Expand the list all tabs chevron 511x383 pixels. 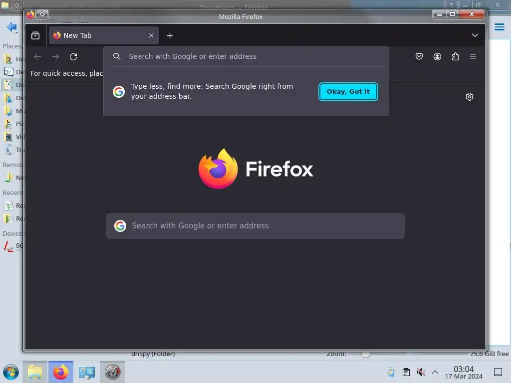click(x=475, y=35)
